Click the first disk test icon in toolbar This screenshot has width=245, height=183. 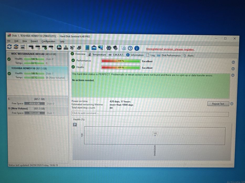31,47
